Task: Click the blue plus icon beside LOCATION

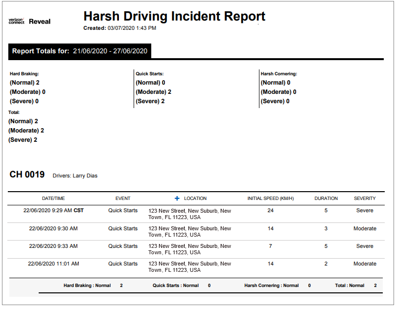Action: pyautogui.click(x=177, y=199)
